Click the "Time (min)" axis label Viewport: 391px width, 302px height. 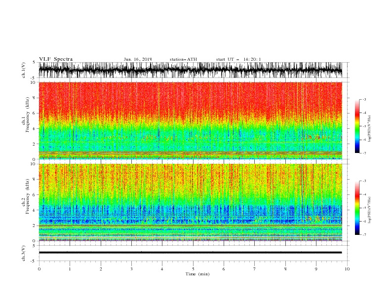click(197, 274)
